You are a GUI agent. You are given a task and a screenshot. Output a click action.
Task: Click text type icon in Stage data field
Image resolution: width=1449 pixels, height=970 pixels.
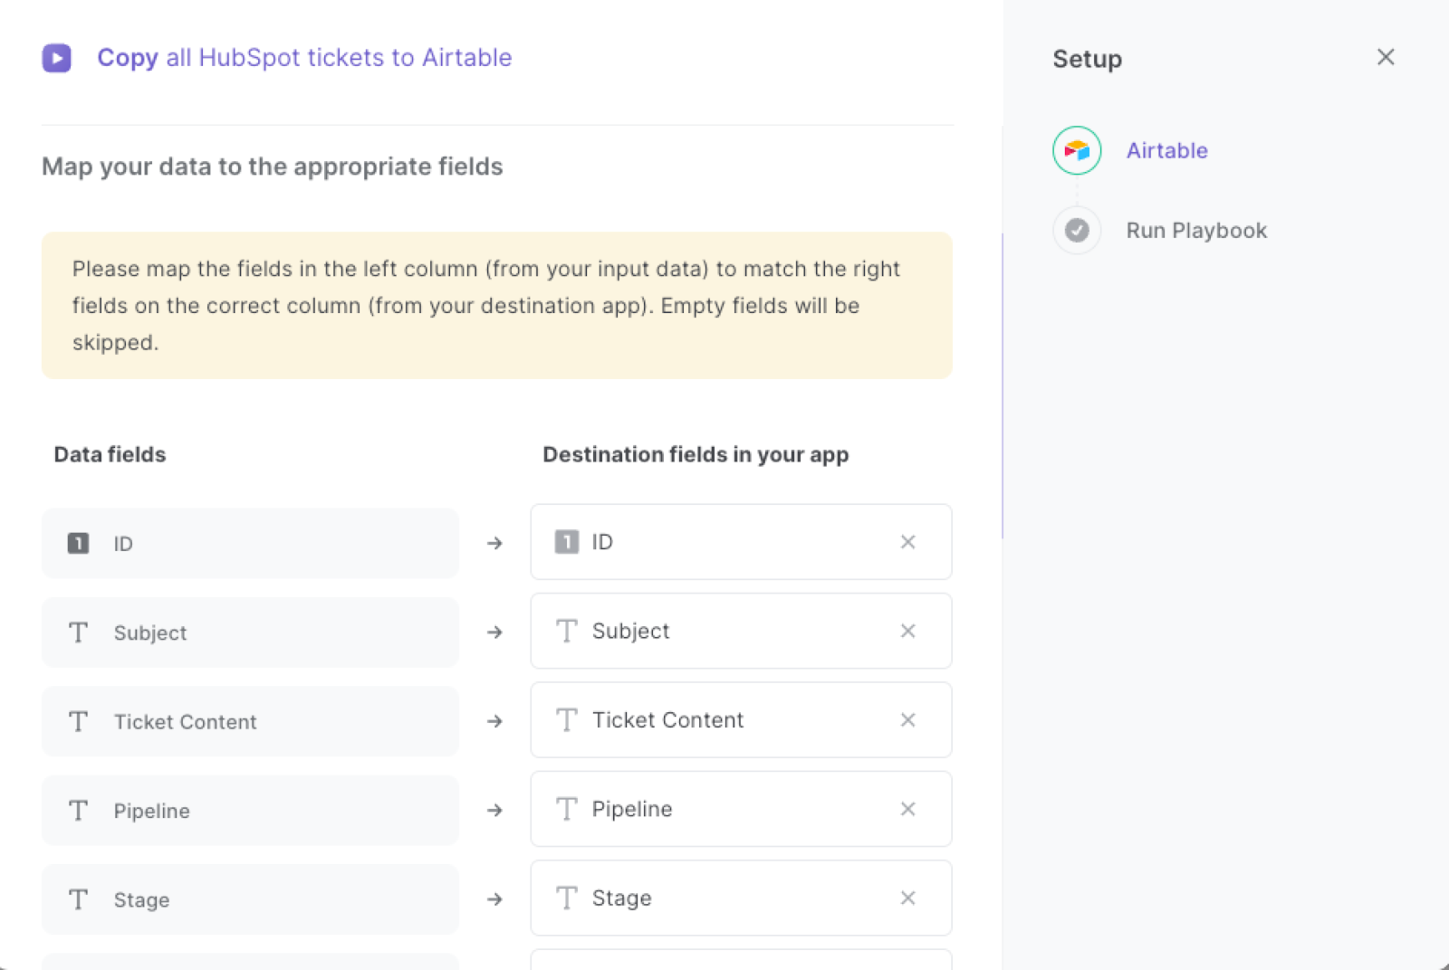tap(78, 899)
